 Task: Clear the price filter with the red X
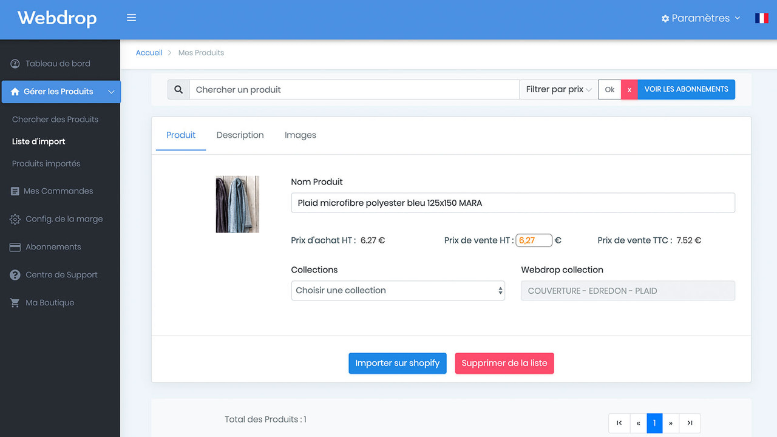pyautogui.click(x=629, y=89)
